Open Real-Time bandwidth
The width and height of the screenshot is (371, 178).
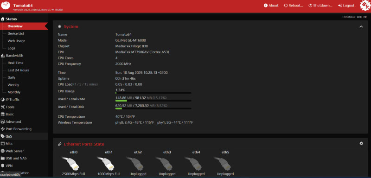(15, 63)
